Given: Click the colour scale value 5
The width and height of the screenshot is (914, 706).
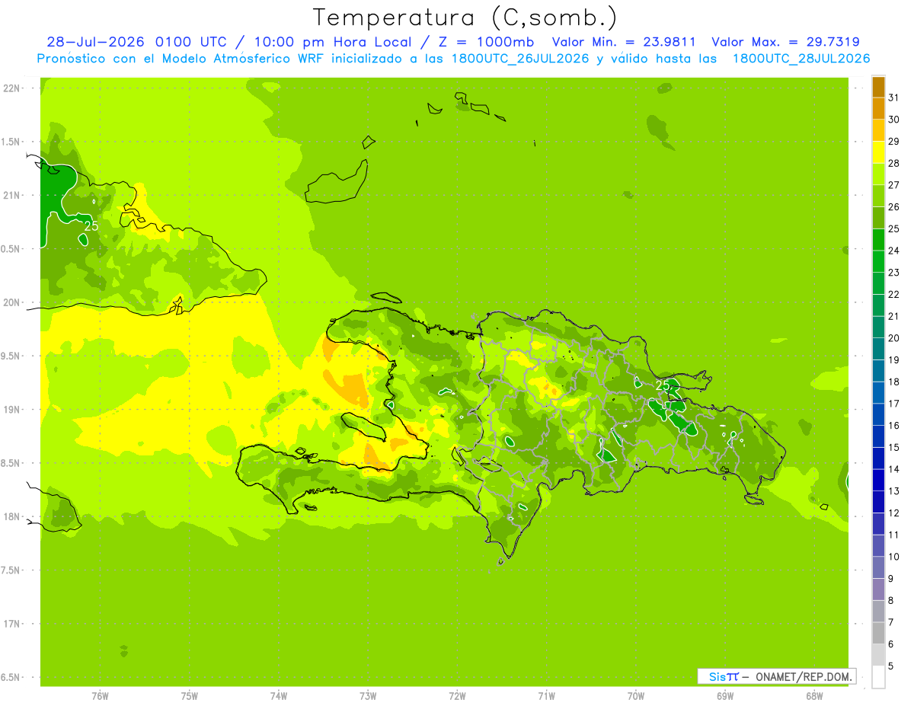Looking at the screenshot, I should (x=891, y=666).
